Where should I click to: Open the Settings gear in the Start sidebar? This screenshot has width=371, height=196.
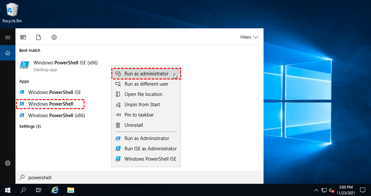click(7, 163)
